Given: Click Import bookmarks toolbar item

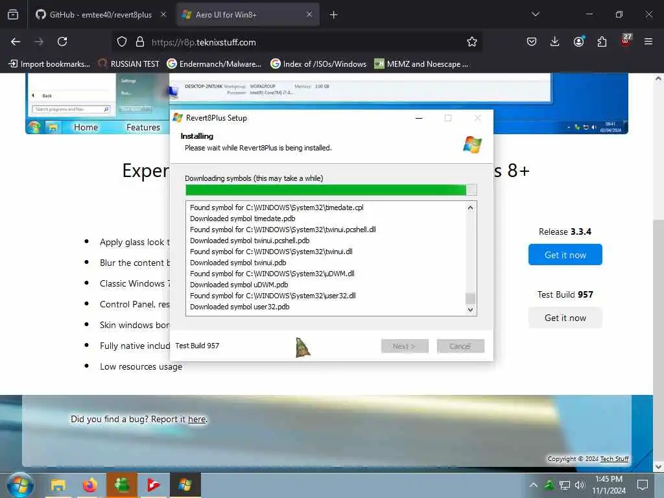Looking at the screenshot, I should pos(49,64).
